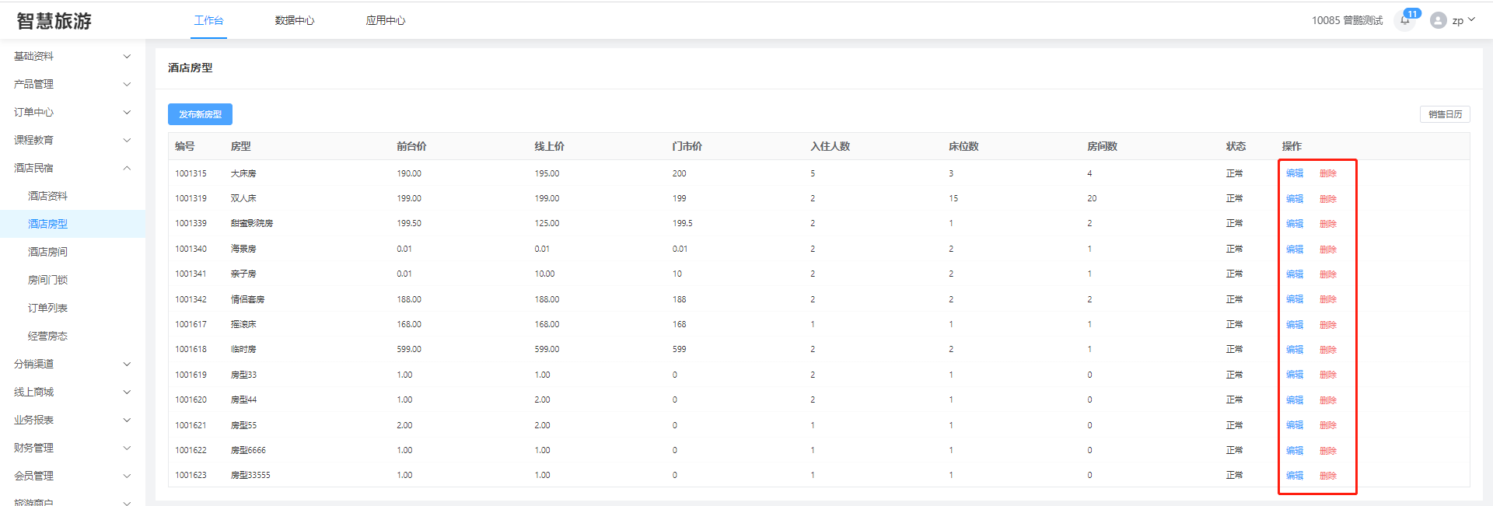Open the user avatar icon menu
1493x506 pixels.
(1438, 21)
